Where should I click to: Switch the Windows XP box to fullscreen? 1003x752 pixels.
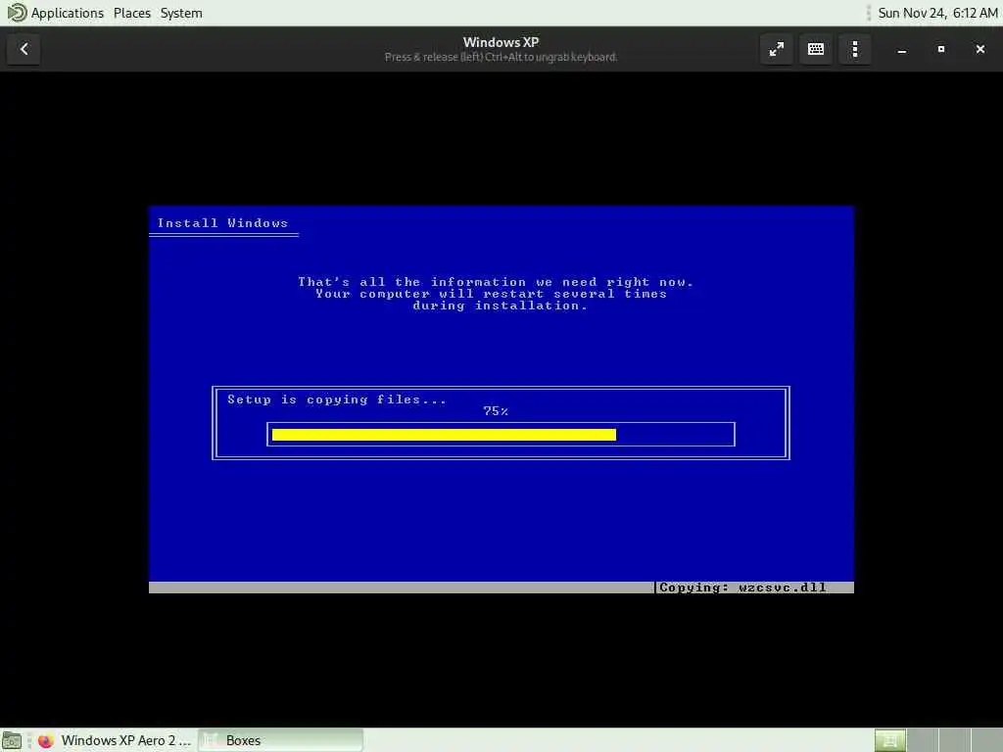click(x=777, y=49)
